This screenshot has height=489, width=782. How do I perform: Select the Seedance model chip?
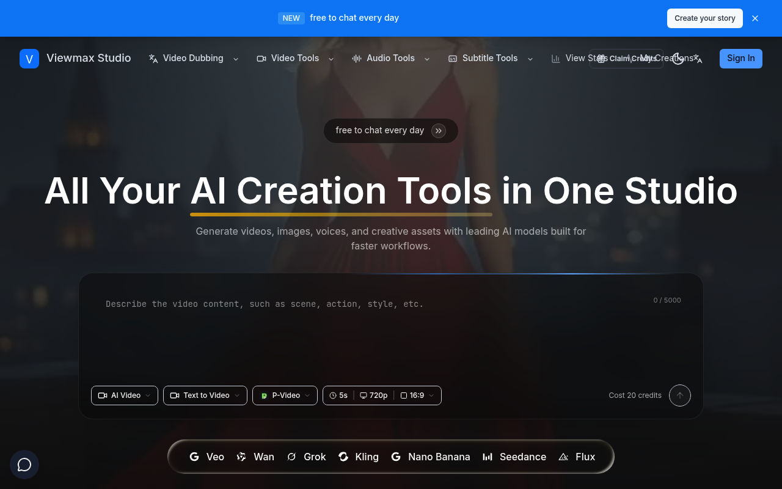point(514,457)
